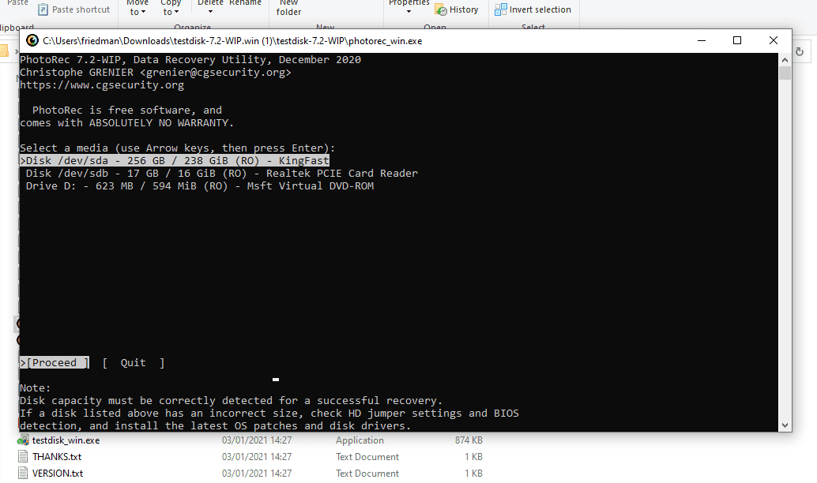This screenshot has width=817, height=483.
Task: Click Invert selection in Explorer ribbon
Action: [533, 9]
